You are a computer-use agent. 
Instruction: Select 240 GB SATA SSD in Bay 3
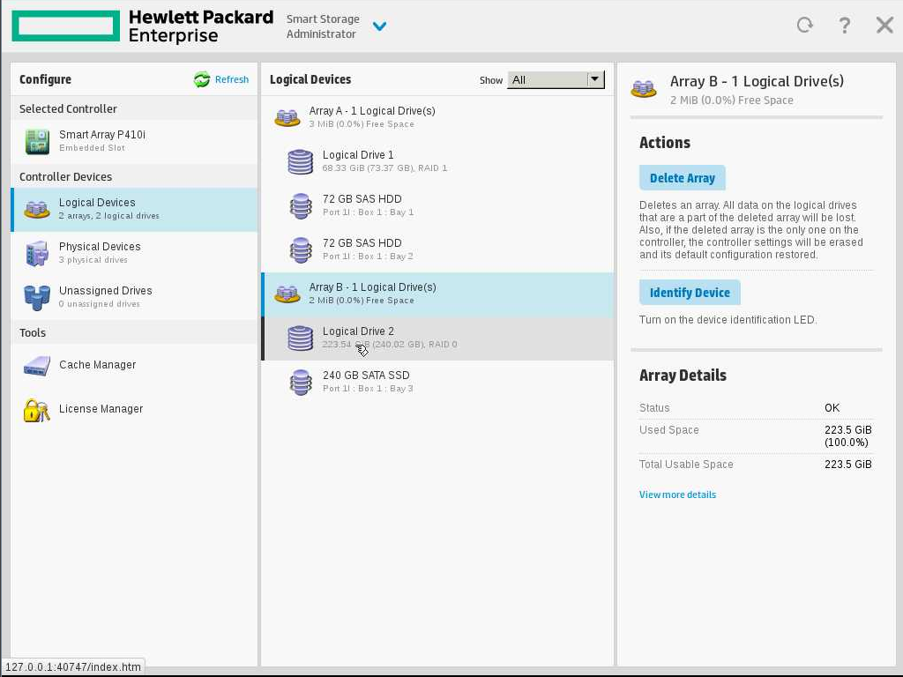click(437, 382)
